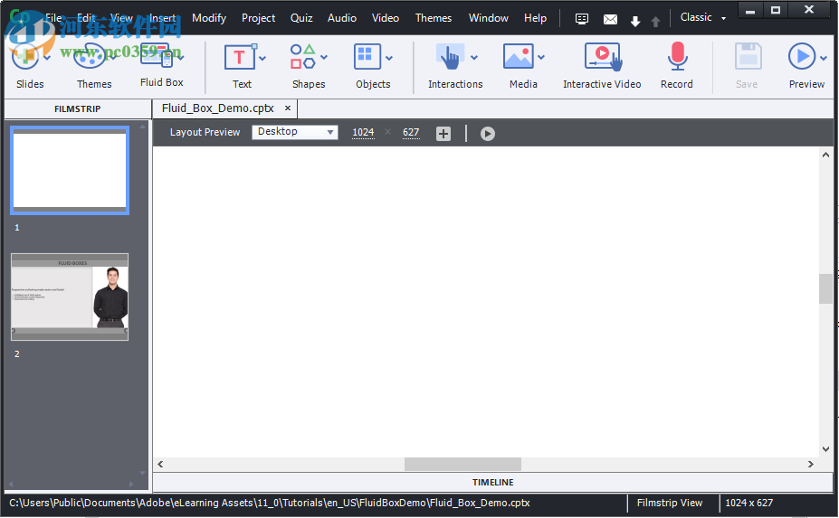
Task: Click the Save disk icon
Action: coord(748,57)
